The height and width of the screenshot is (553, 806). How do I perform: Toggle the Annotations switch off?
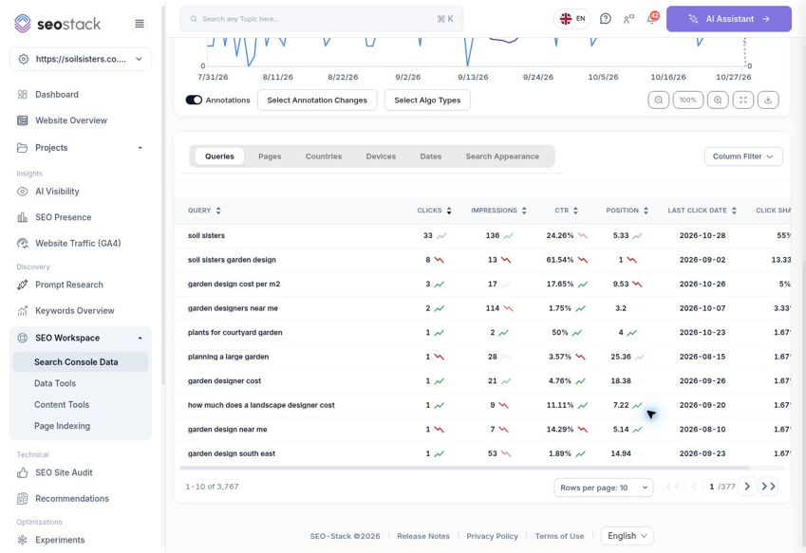194,101
